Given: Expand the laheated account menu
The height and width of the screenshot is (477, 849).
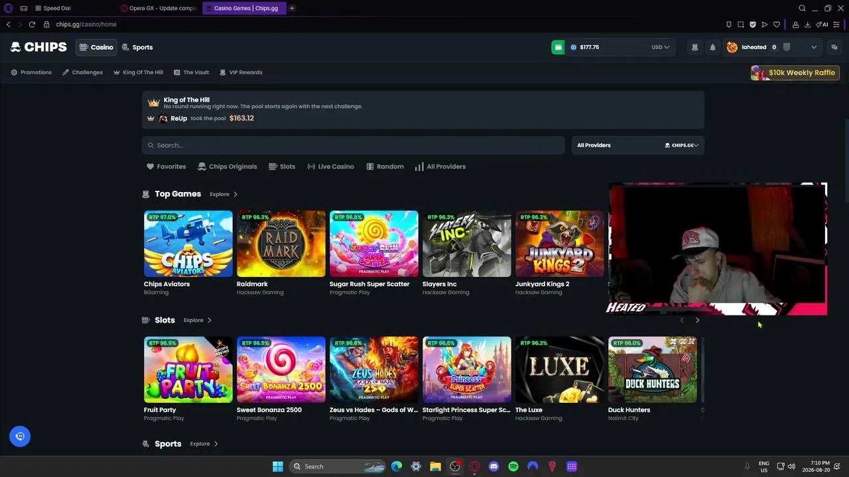Looking at the screenshot, I should point(814,47).
